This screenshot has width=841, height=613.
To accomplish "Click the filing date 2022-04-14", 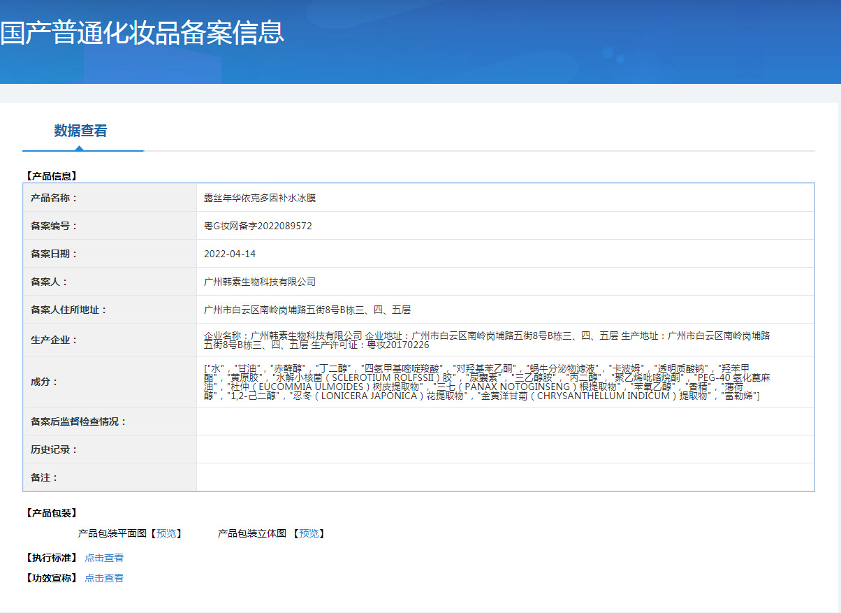I will tap(230, 254).
